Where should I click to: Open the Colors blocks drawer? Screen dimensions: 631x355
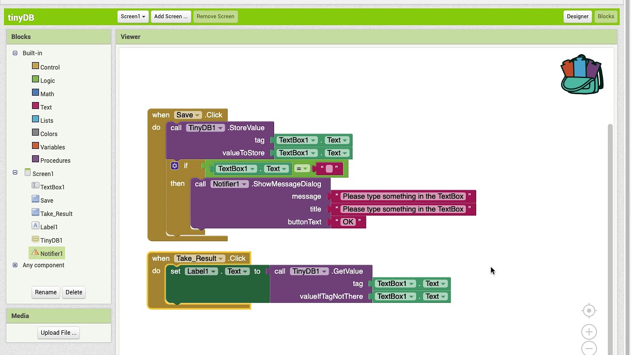point(49,134)
